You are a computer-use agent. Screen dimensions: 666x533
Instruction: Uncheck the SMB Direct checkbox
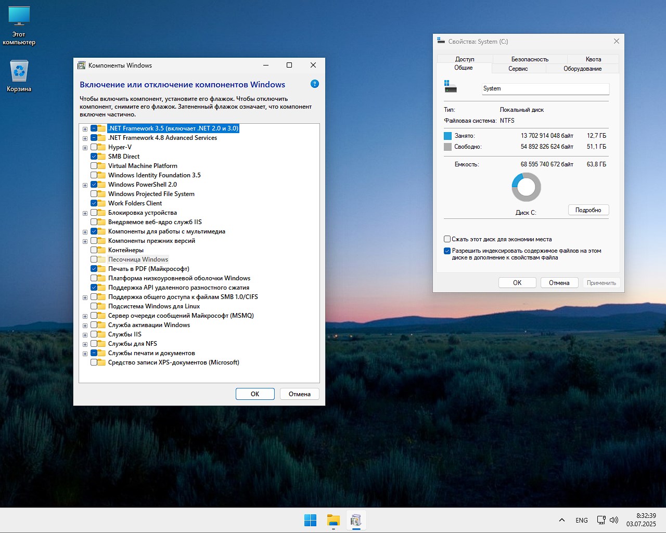click(94, 157)
